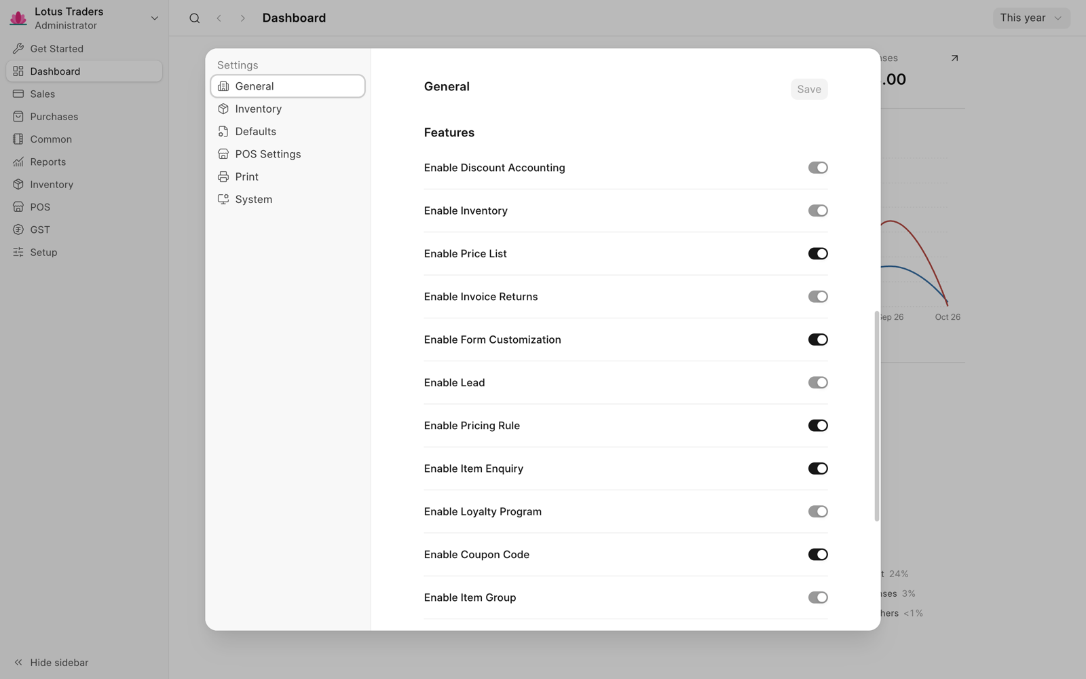The height and width of the screenshot is (679, 1086).
Task: Turn off Enable Pricing Rule switch
Action: pyautogui.click(x=818, y=426)
